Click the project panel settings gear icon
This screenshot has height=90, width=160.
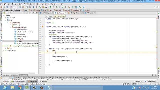(x=34, y=13)
